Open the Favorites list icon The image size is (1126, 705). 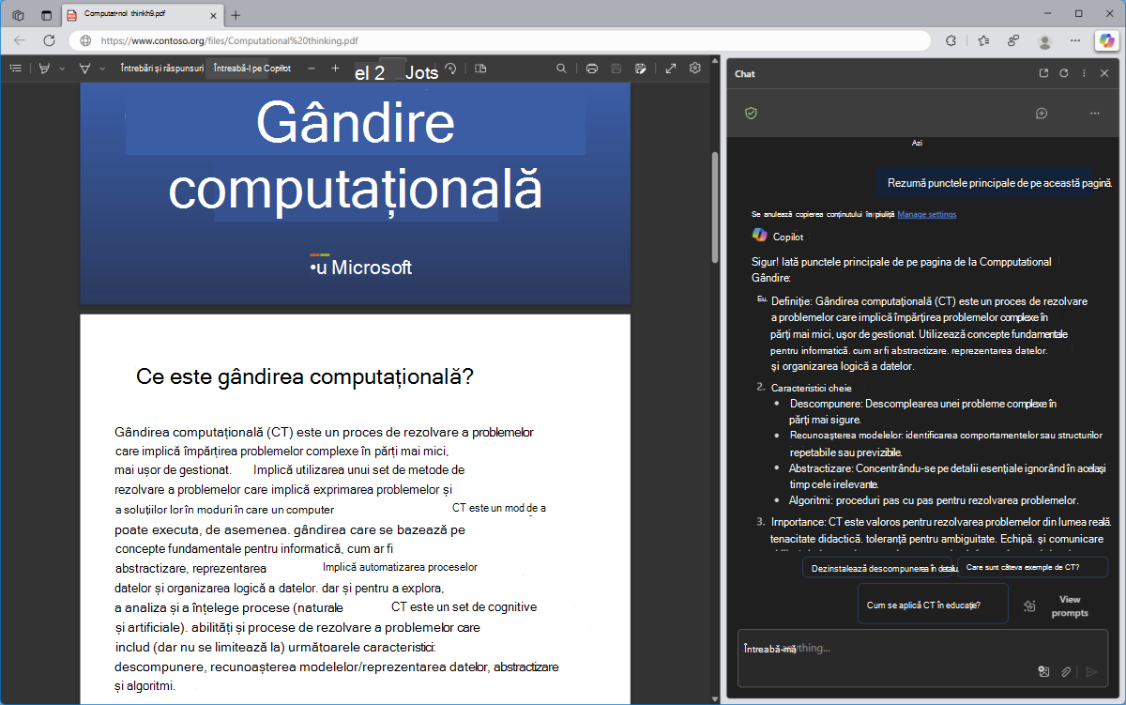point(983,40)
